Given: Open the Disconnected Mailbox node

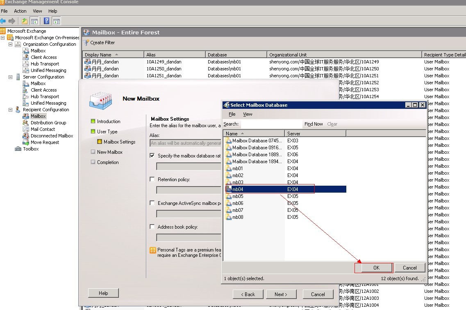Looking at the screenshot, I should [x=52, y=135].
